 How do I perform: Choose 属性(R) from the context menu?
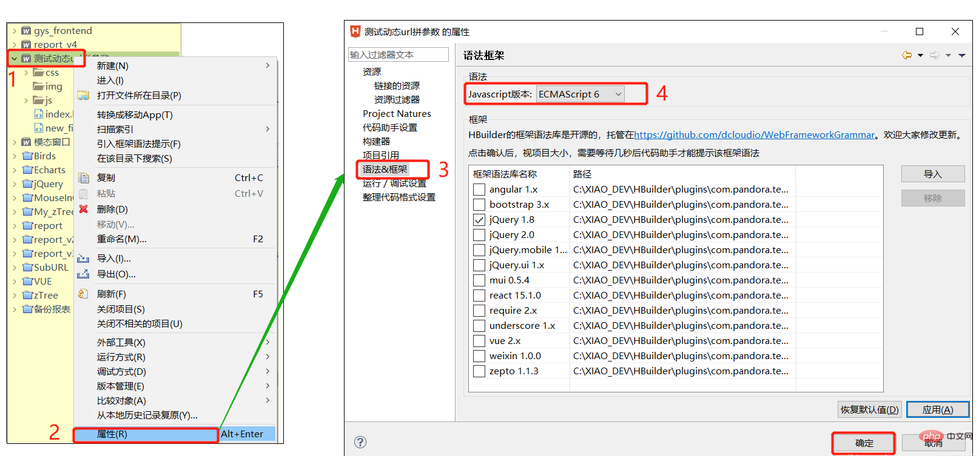click(x=175, y=434)
